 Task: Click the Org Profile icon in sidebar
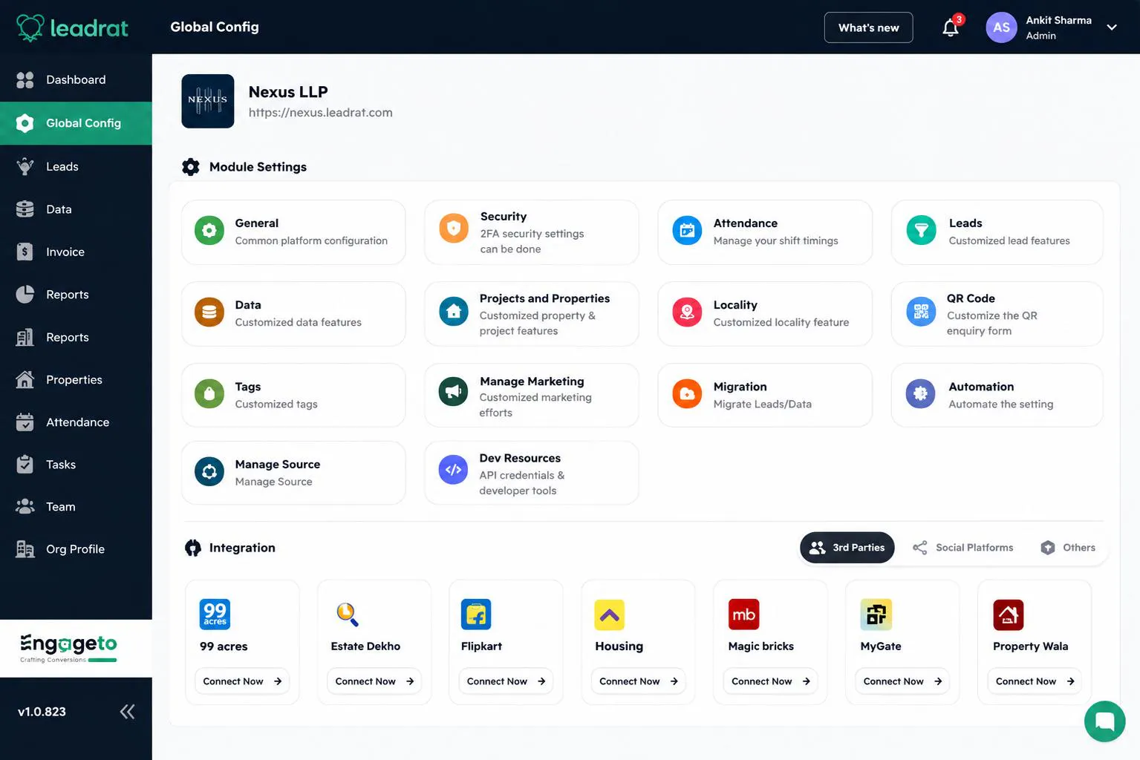(x=25, y=549)
